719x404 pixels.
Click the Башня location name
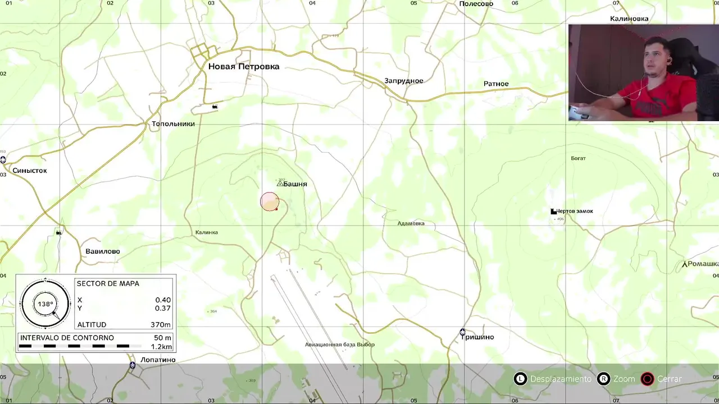pos(295,184)
